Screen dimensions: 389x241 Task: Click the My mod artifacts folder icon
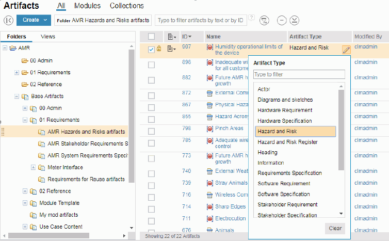[33, 215]
